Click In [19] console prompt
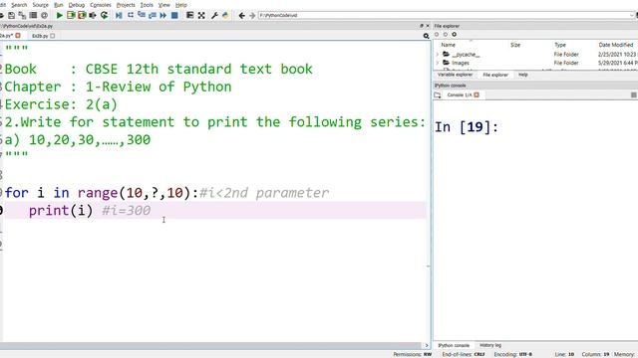The height and width of the screenshot is (358, 638). click(467, 127)
